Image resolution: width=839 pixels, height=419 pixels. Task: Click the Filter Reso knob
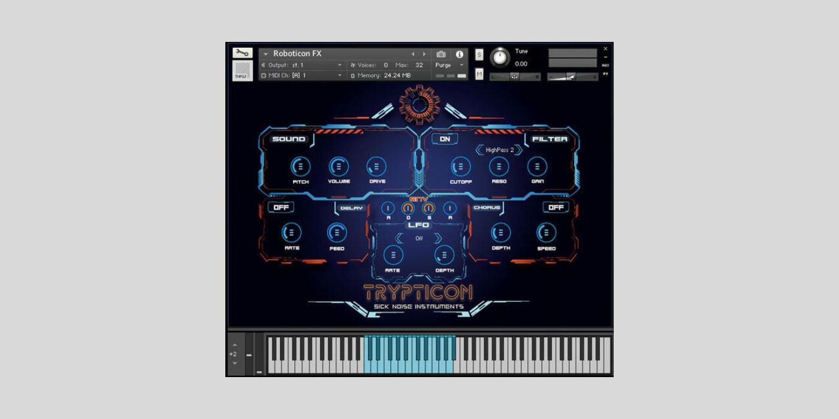point(499,166)
